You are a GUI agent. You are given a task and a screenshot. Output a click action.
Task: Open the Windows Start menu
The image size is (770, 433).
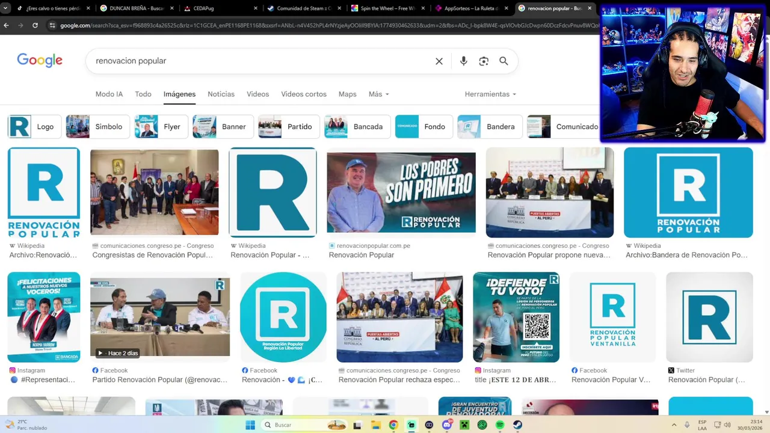250,425
